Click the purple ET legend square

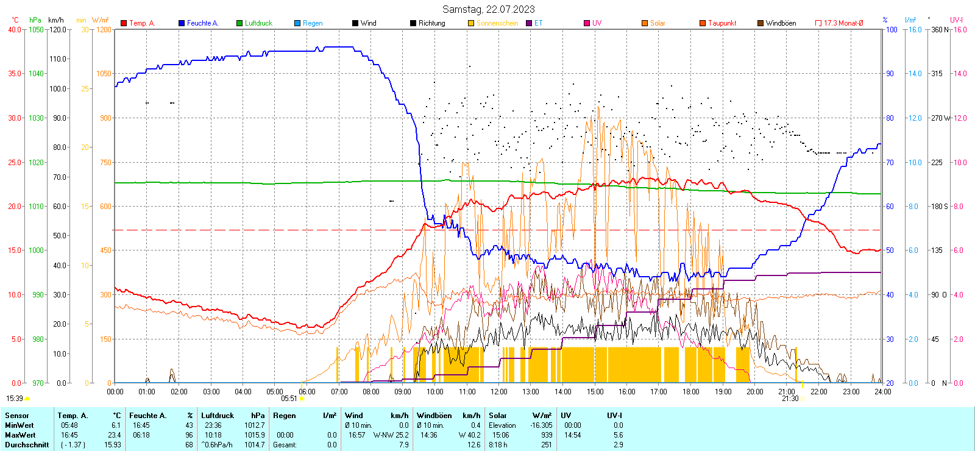tap(529, 23)
